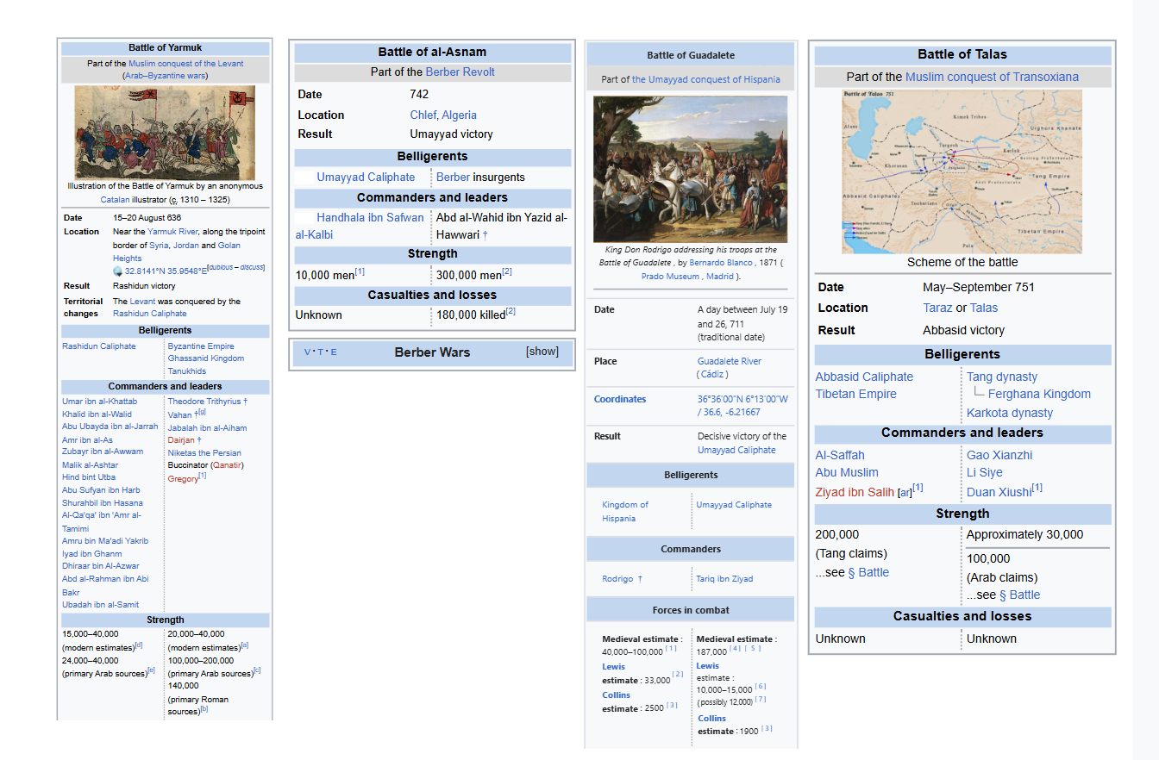The image size is (1159, 760).
Task: Open the 'Levant' link under Territorial changes
Action: pos(142,302)
